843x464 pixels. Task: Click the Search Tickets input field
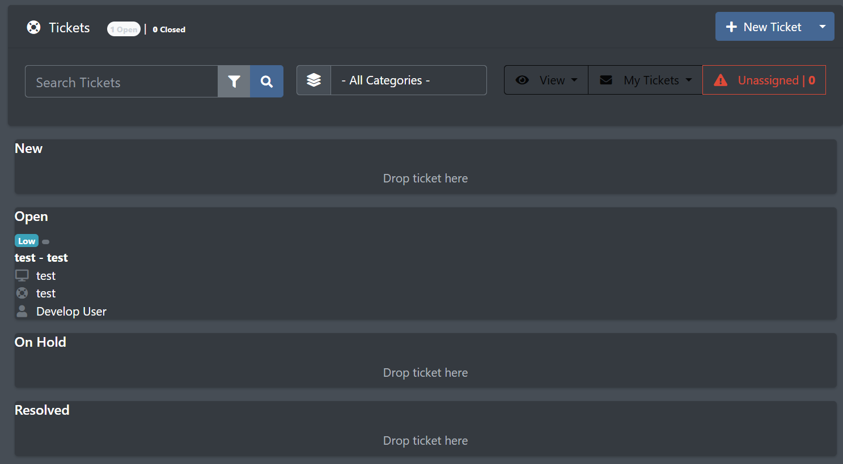pyautogui.click(x=121, y=82)
